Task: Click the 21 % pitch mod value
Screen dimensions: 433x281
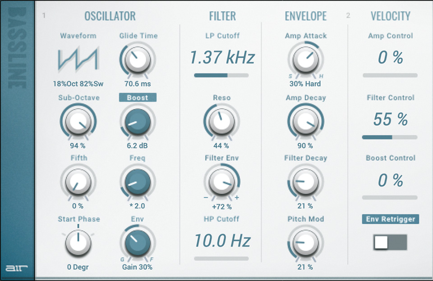Action: [x=305, y=267]
